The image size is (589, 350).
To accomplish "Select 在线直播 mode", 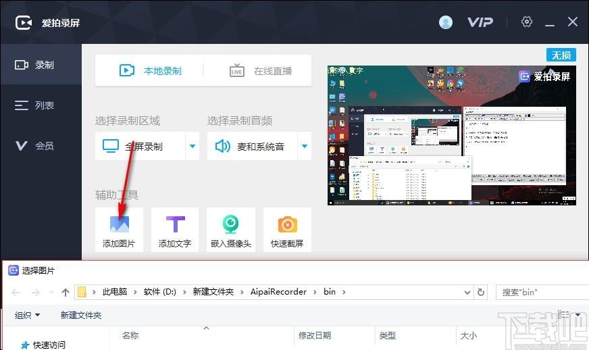I will [260, 71].
